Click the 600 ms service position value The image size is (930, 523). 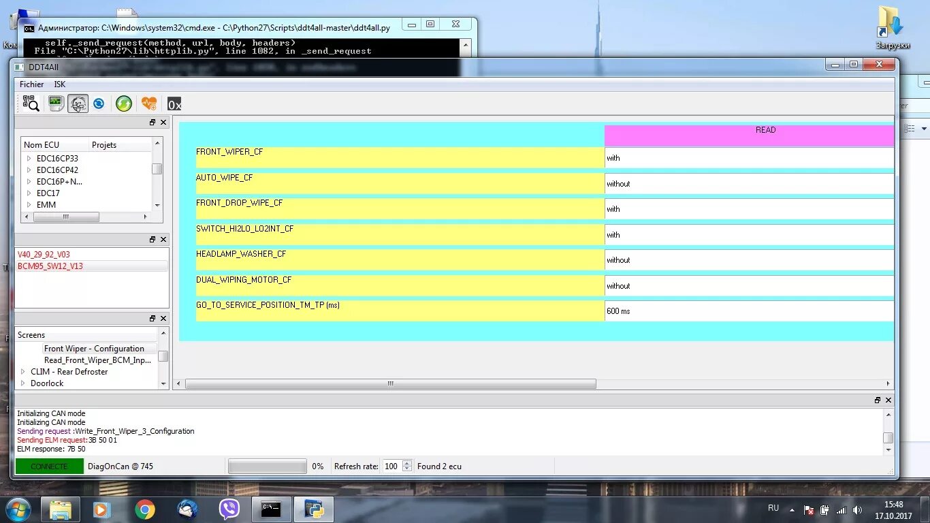point(749,311)
